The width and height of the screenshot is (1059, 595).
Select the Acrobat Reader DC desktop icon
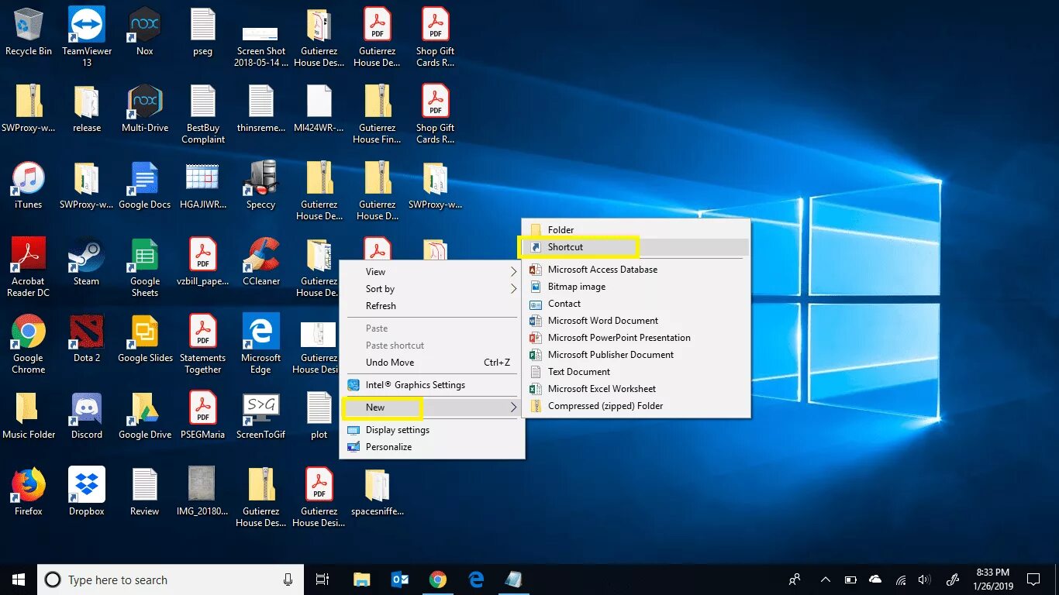pyautogui.click(x=29, y=267)
